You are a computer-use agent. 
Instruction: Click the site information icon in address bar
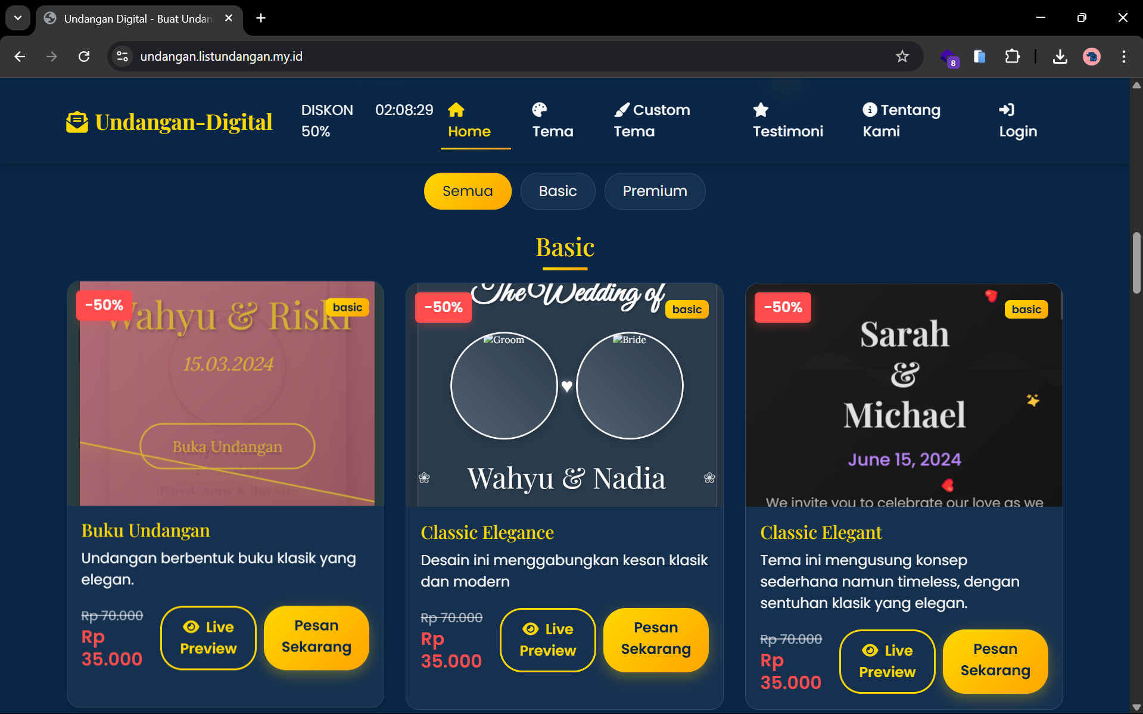click(123, 57)
